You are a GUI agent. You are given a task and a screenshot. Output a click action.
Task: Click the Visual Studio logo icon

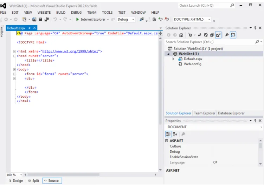(3, 6)
